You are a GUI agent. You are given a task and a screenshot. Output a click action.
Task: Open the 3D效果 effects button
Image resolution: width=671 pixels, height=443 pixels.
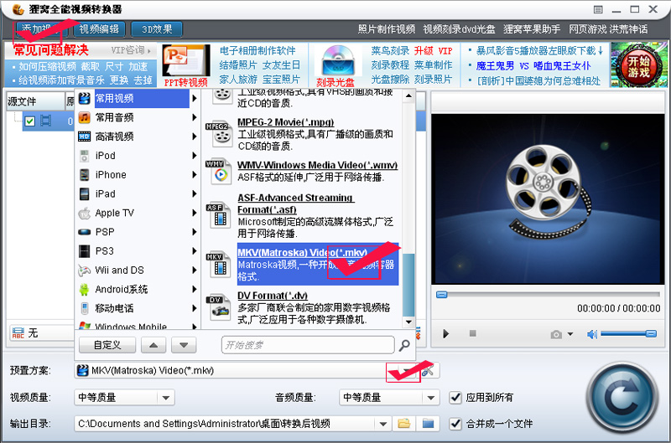tap(157, 29)
